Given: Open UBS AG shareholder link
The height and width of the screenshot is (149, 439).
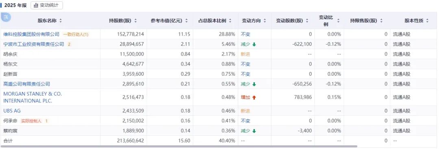Looking at the screenshot, I should click(x=12, y=111).
